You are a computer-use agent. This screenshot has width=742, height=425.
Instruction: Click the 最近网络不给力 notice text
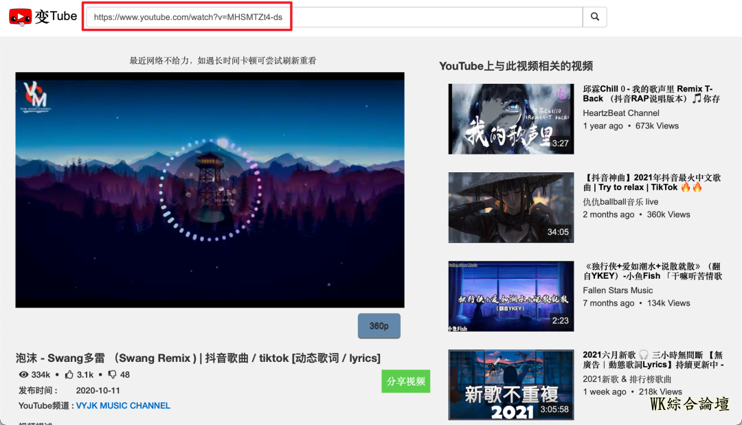pos(223,60)
